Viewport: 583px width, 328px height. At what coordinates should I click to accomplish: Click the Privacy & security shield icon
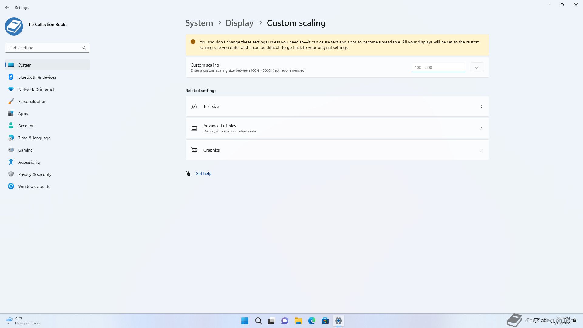11,174
